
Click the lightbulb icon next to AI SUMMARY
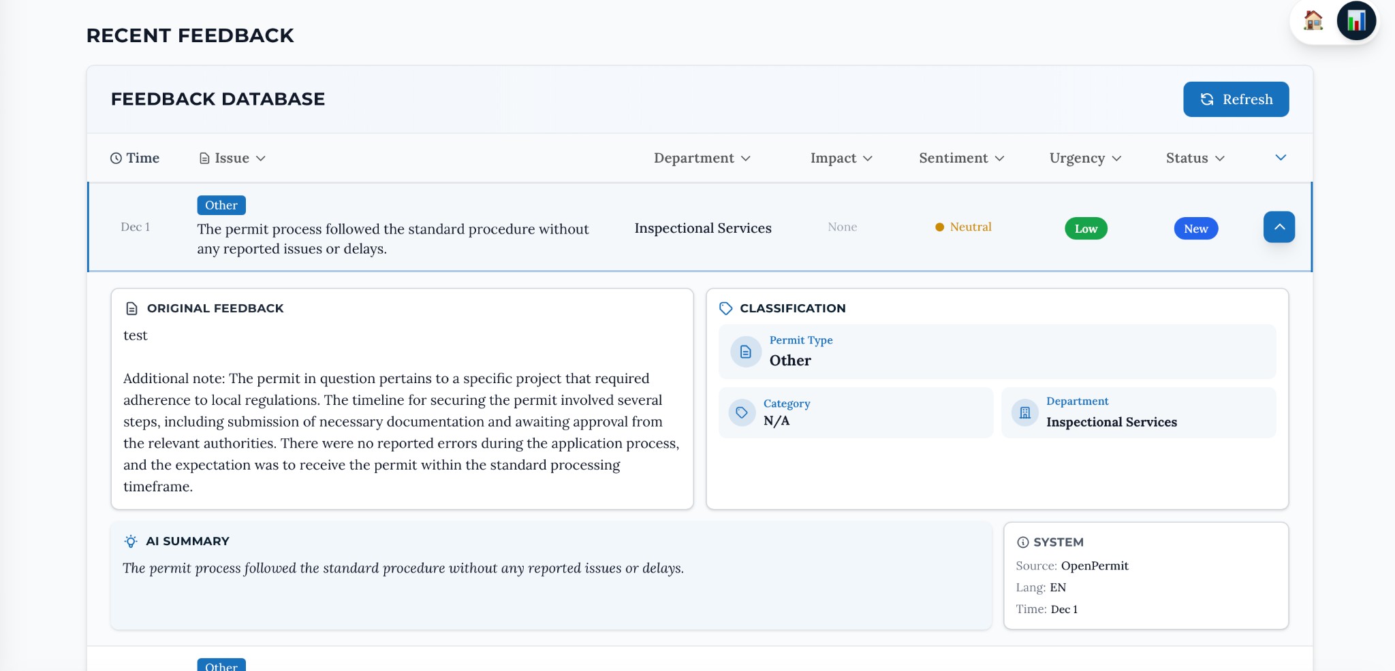[x=129, y=541]
